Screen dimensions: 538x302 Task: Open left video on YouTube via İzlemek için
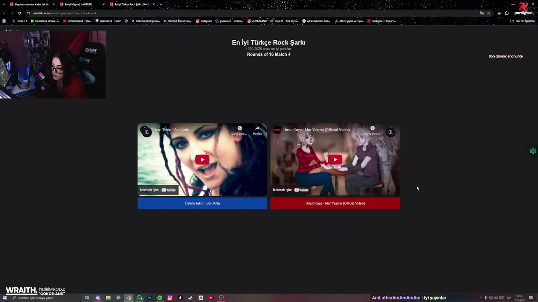158,190
